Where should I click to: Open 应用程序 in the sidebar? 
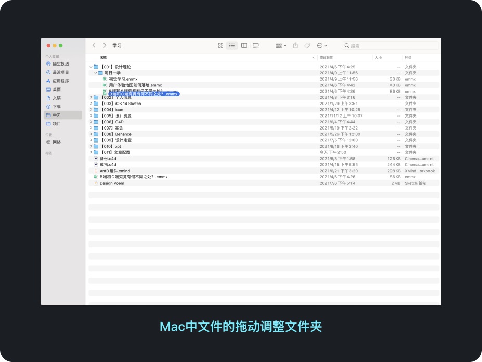[60, 81]
